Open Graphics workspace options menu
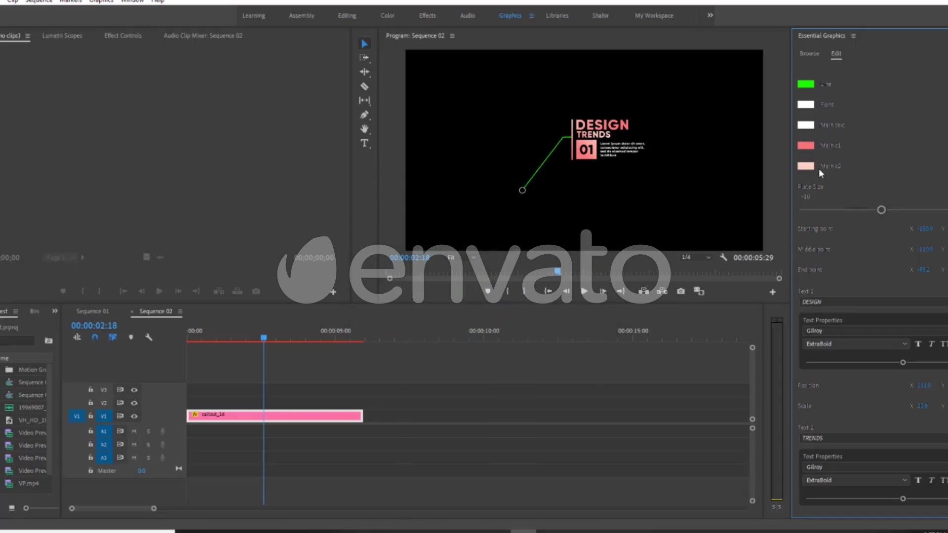Image resolution: width=948 pixels, height=533 pixels. coord(532,16)
